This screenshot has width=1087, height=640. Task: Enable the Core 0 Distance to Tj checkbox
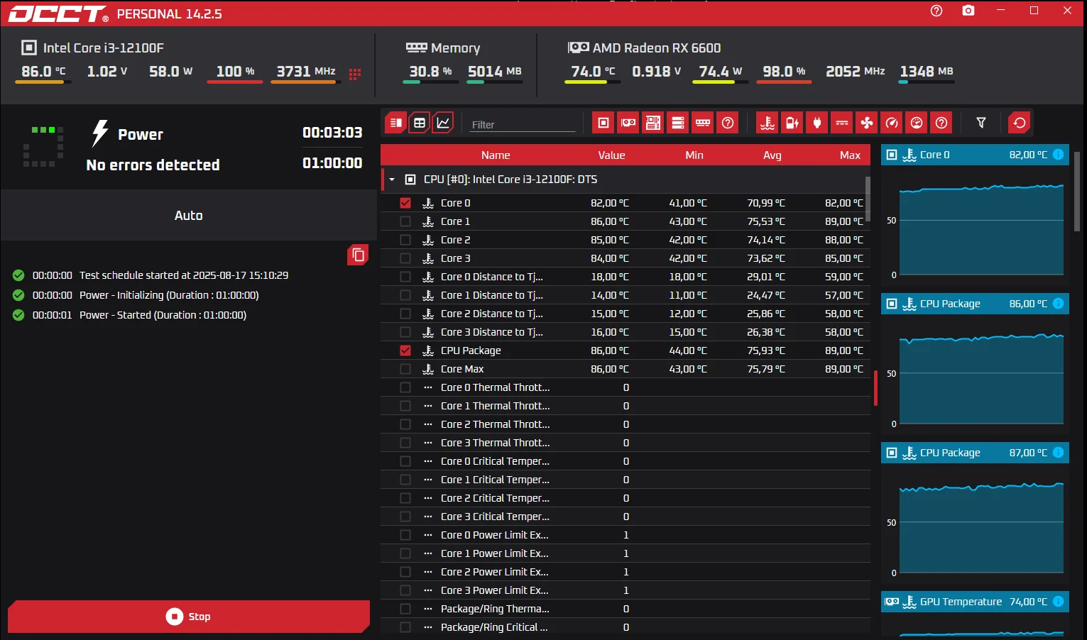pos(405,277)
